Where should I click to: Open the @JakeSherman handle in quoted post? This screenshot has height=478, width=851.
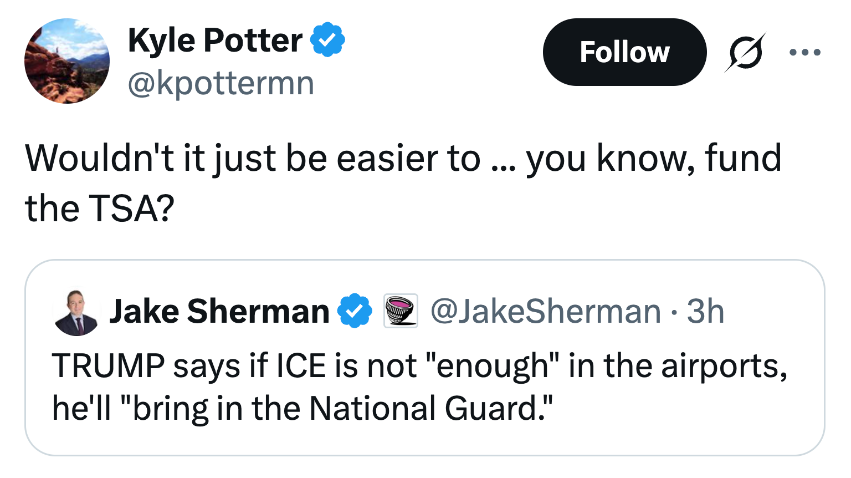(545, 311)
